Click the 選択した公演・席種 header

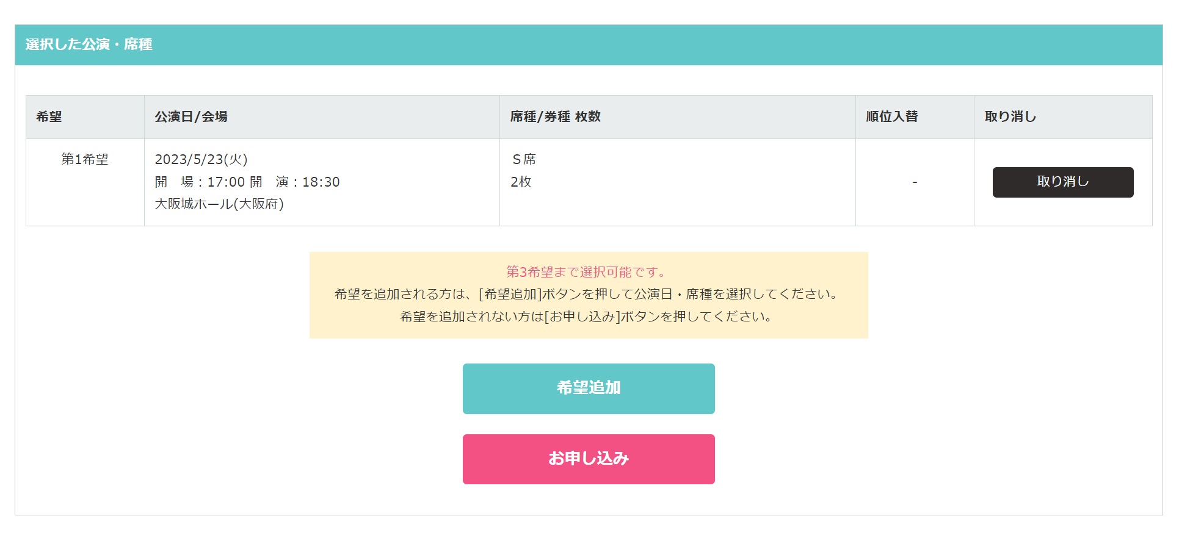point(89,45)
